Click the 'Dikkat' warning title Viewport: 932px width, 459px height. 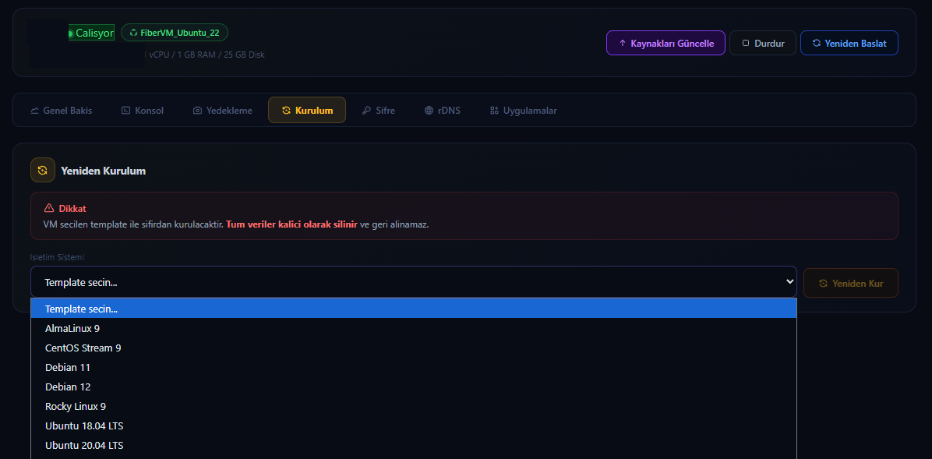click(x=72, y=209)
